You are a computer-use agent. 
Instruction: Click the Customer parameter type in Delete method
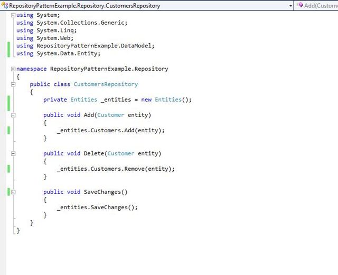[121, 153]
